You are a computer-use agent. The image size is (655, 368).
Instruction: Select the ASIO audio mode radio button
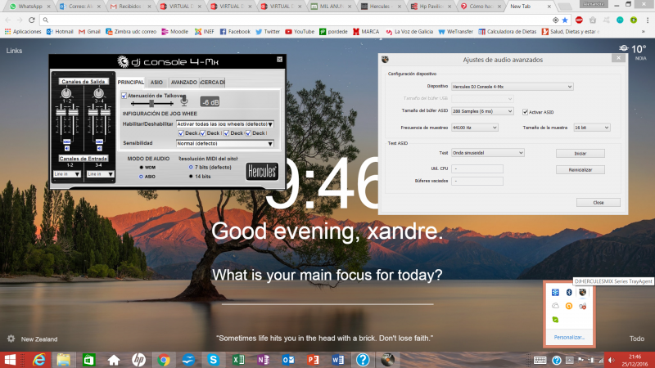pyautogui.click(x=141, y=177)
